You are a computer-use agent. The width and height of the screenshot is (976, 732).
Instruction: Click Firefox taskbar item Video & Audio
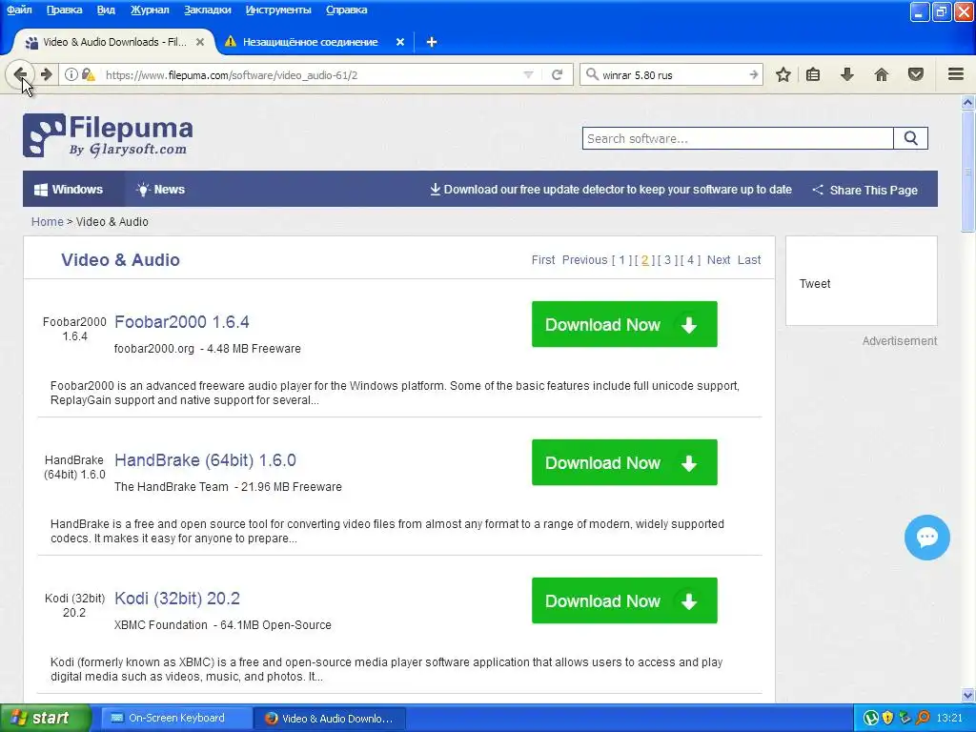[330, 719]
